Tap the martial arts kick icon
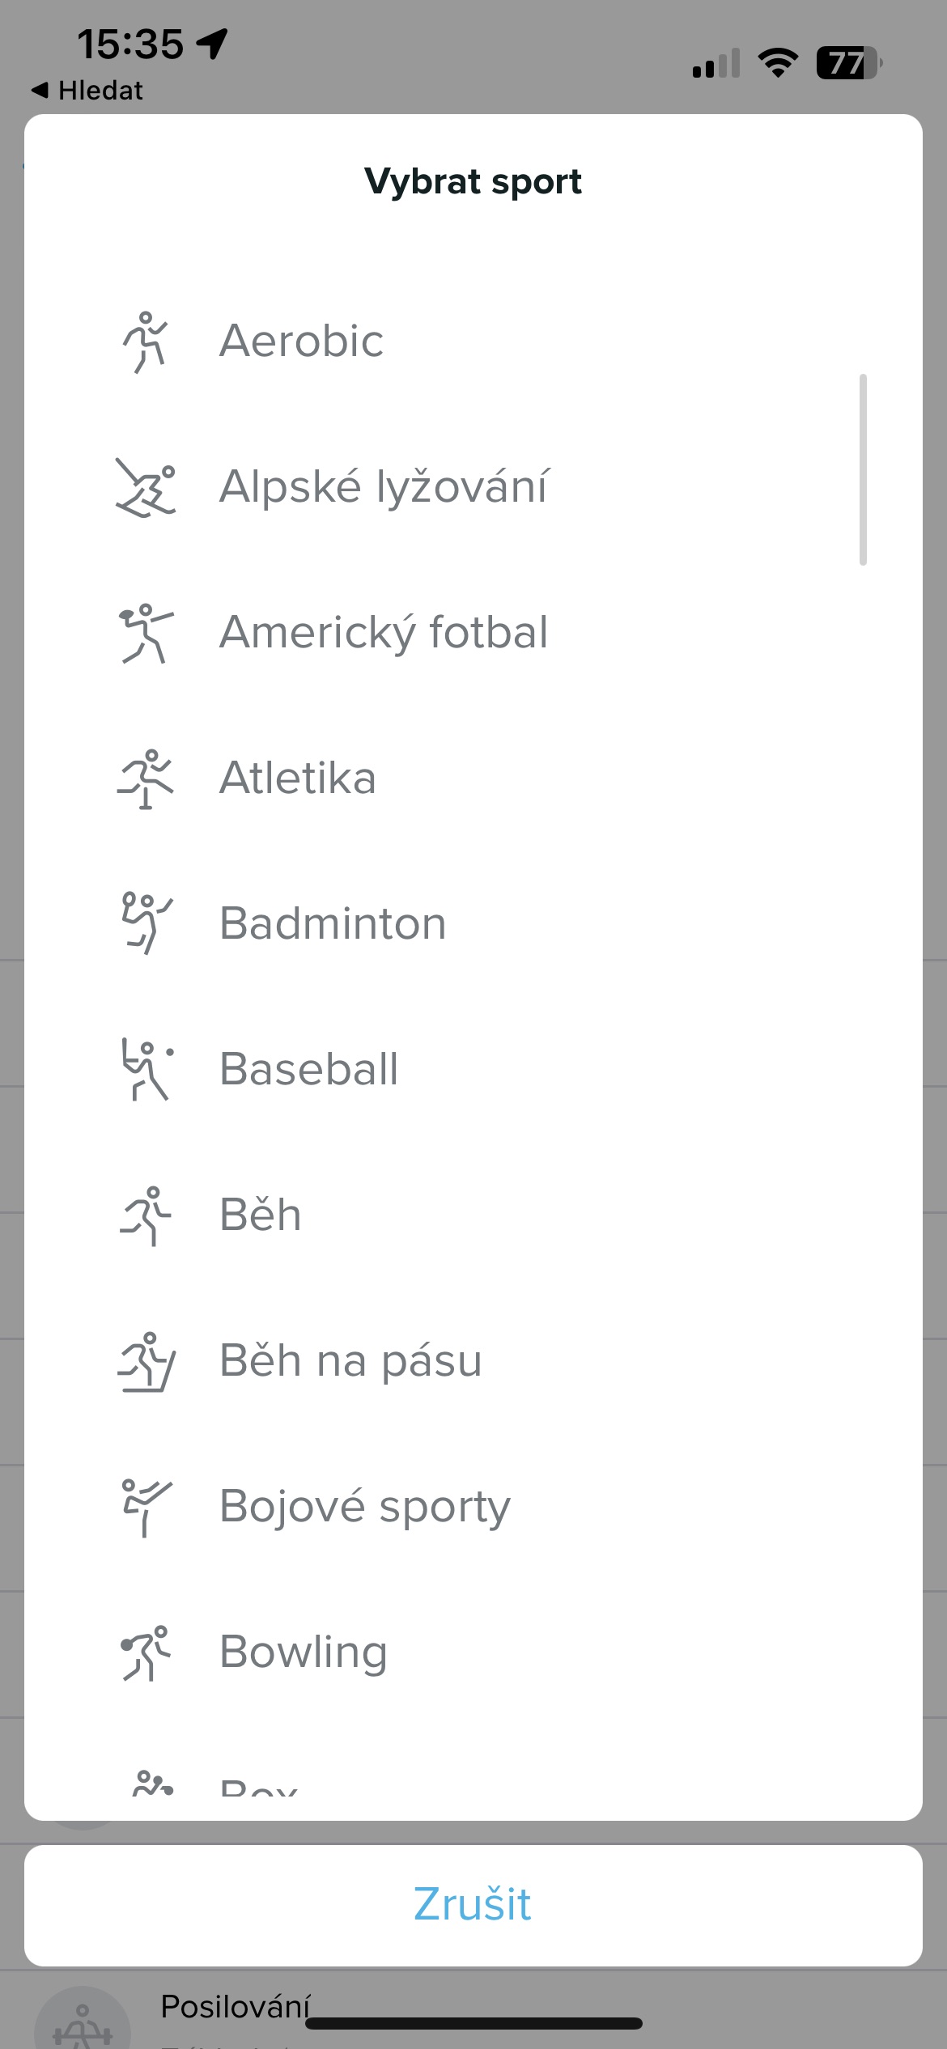 [x=146, y=1507]
